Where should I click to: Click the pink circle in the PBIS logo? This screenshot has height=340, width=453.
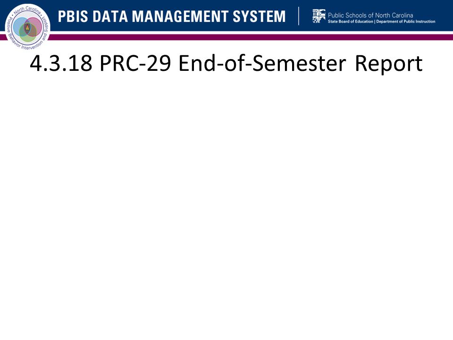click(33, 27)
